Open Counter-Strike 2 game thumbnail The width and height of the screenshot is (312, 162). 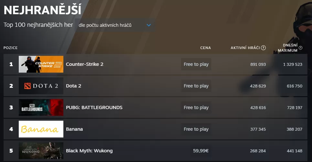click(x=41, y=64)
